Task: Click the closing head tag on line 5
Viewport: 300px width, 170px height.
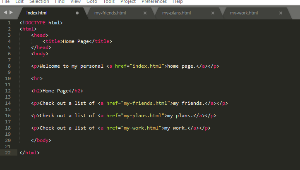Action: [x=41, y=47]
